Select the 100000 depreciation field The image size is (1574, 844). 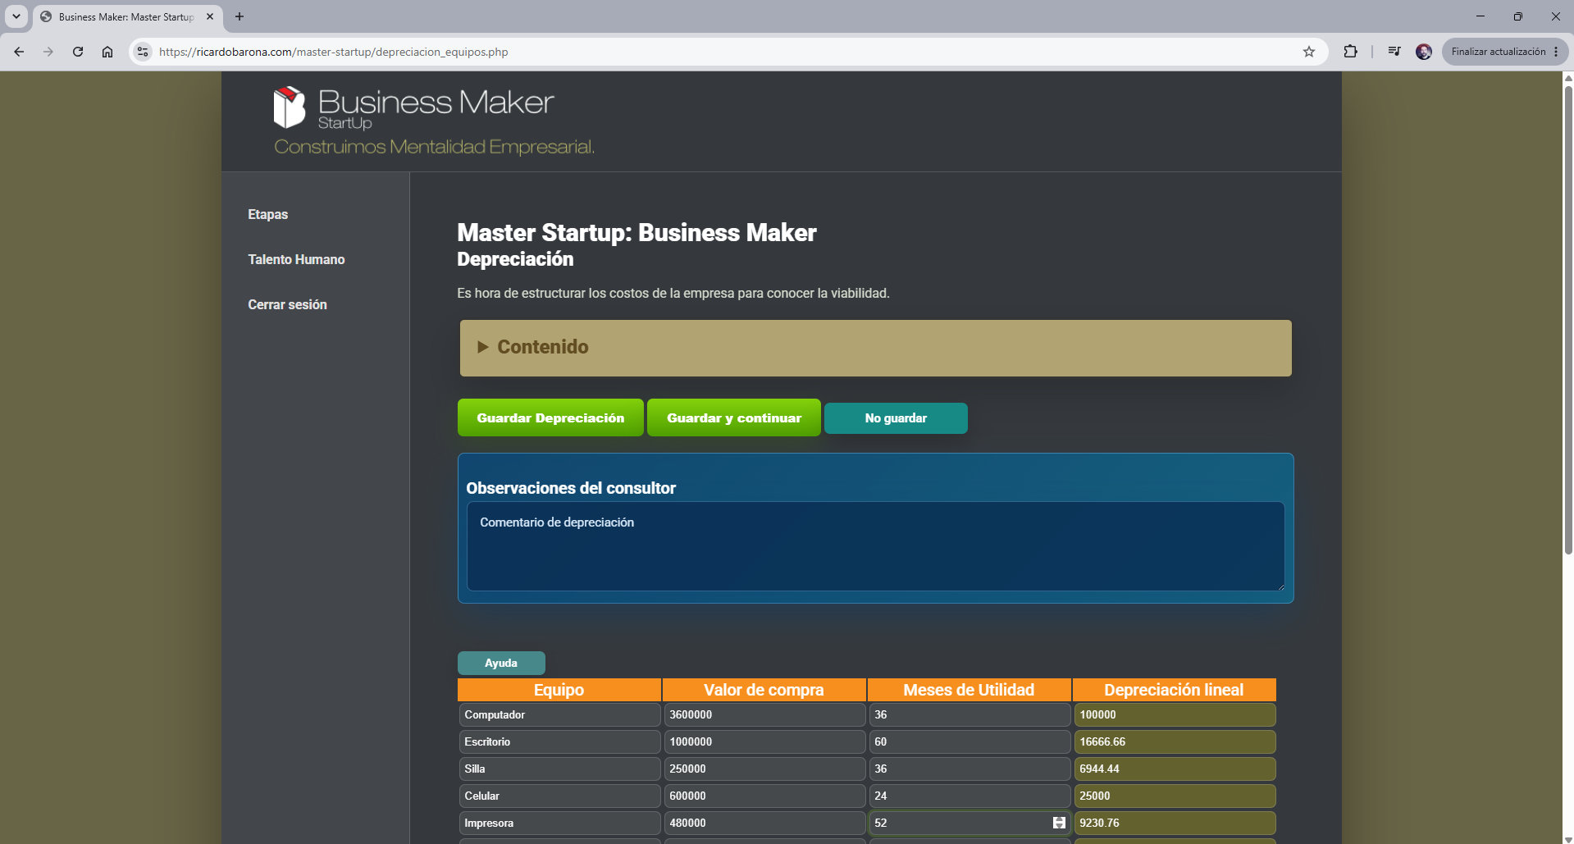coord(1175,714)
